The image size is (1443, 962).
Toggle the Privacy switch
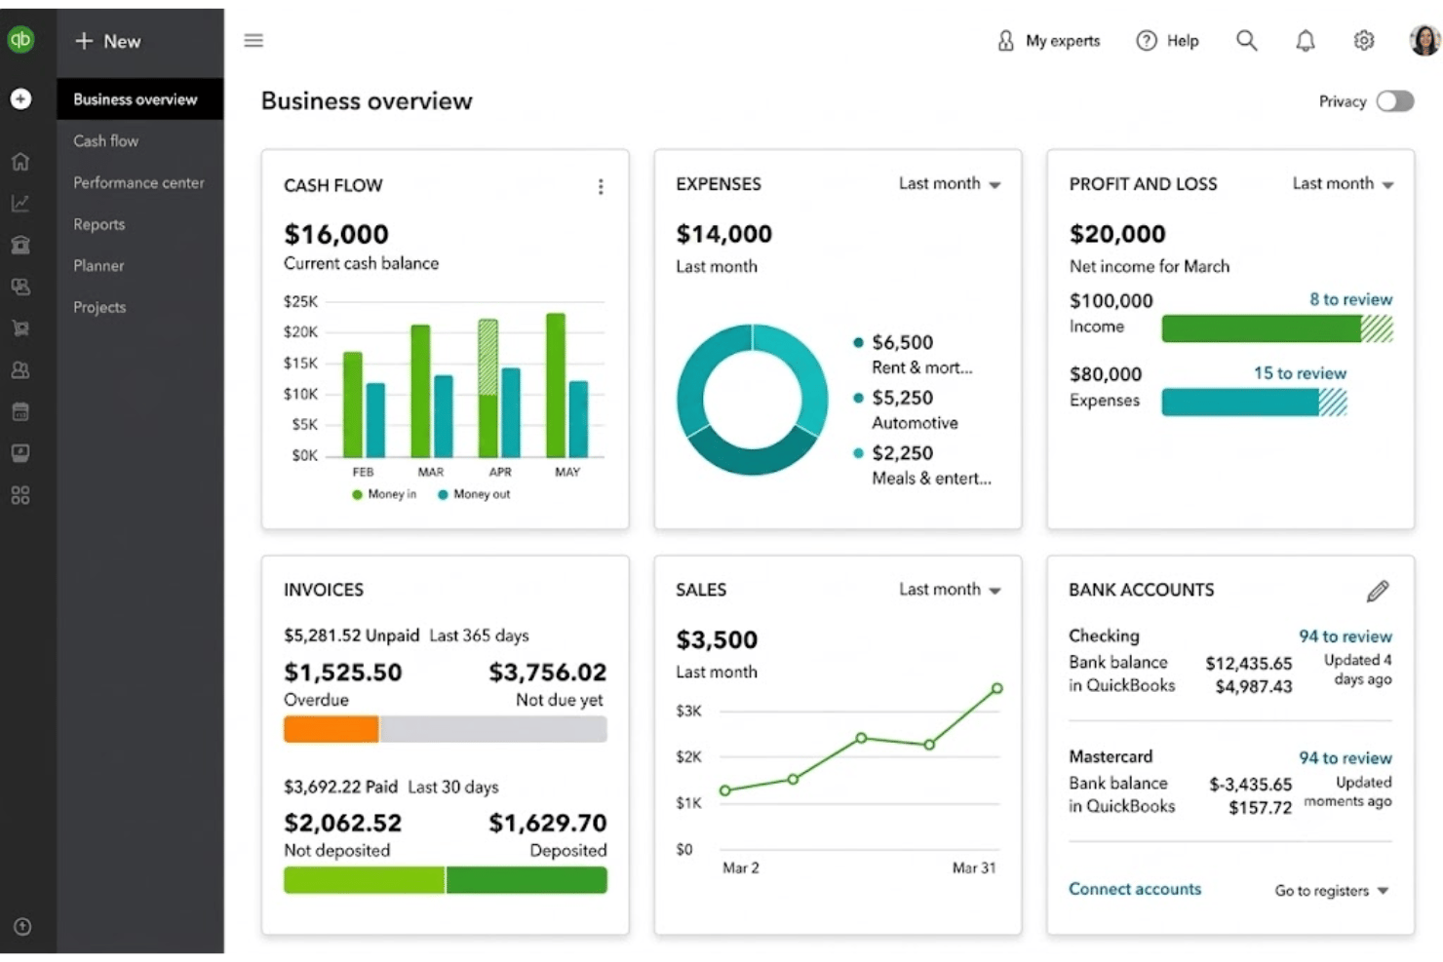(x=1395, y=101)
